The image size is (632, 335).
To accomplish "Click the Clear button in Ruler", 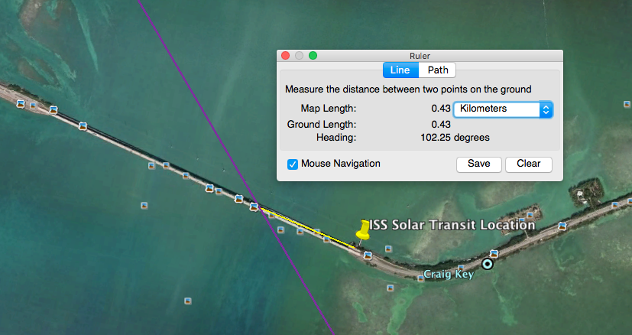I will (x=528, y=164).
